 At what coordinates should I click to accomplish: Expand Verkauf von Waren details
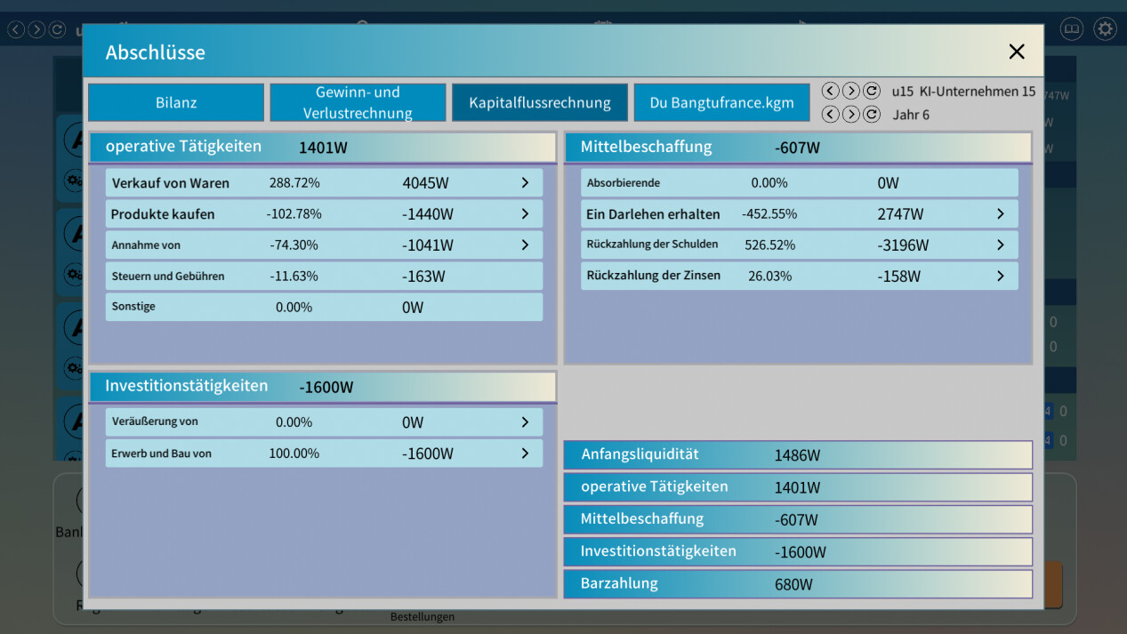pos(525,183)
